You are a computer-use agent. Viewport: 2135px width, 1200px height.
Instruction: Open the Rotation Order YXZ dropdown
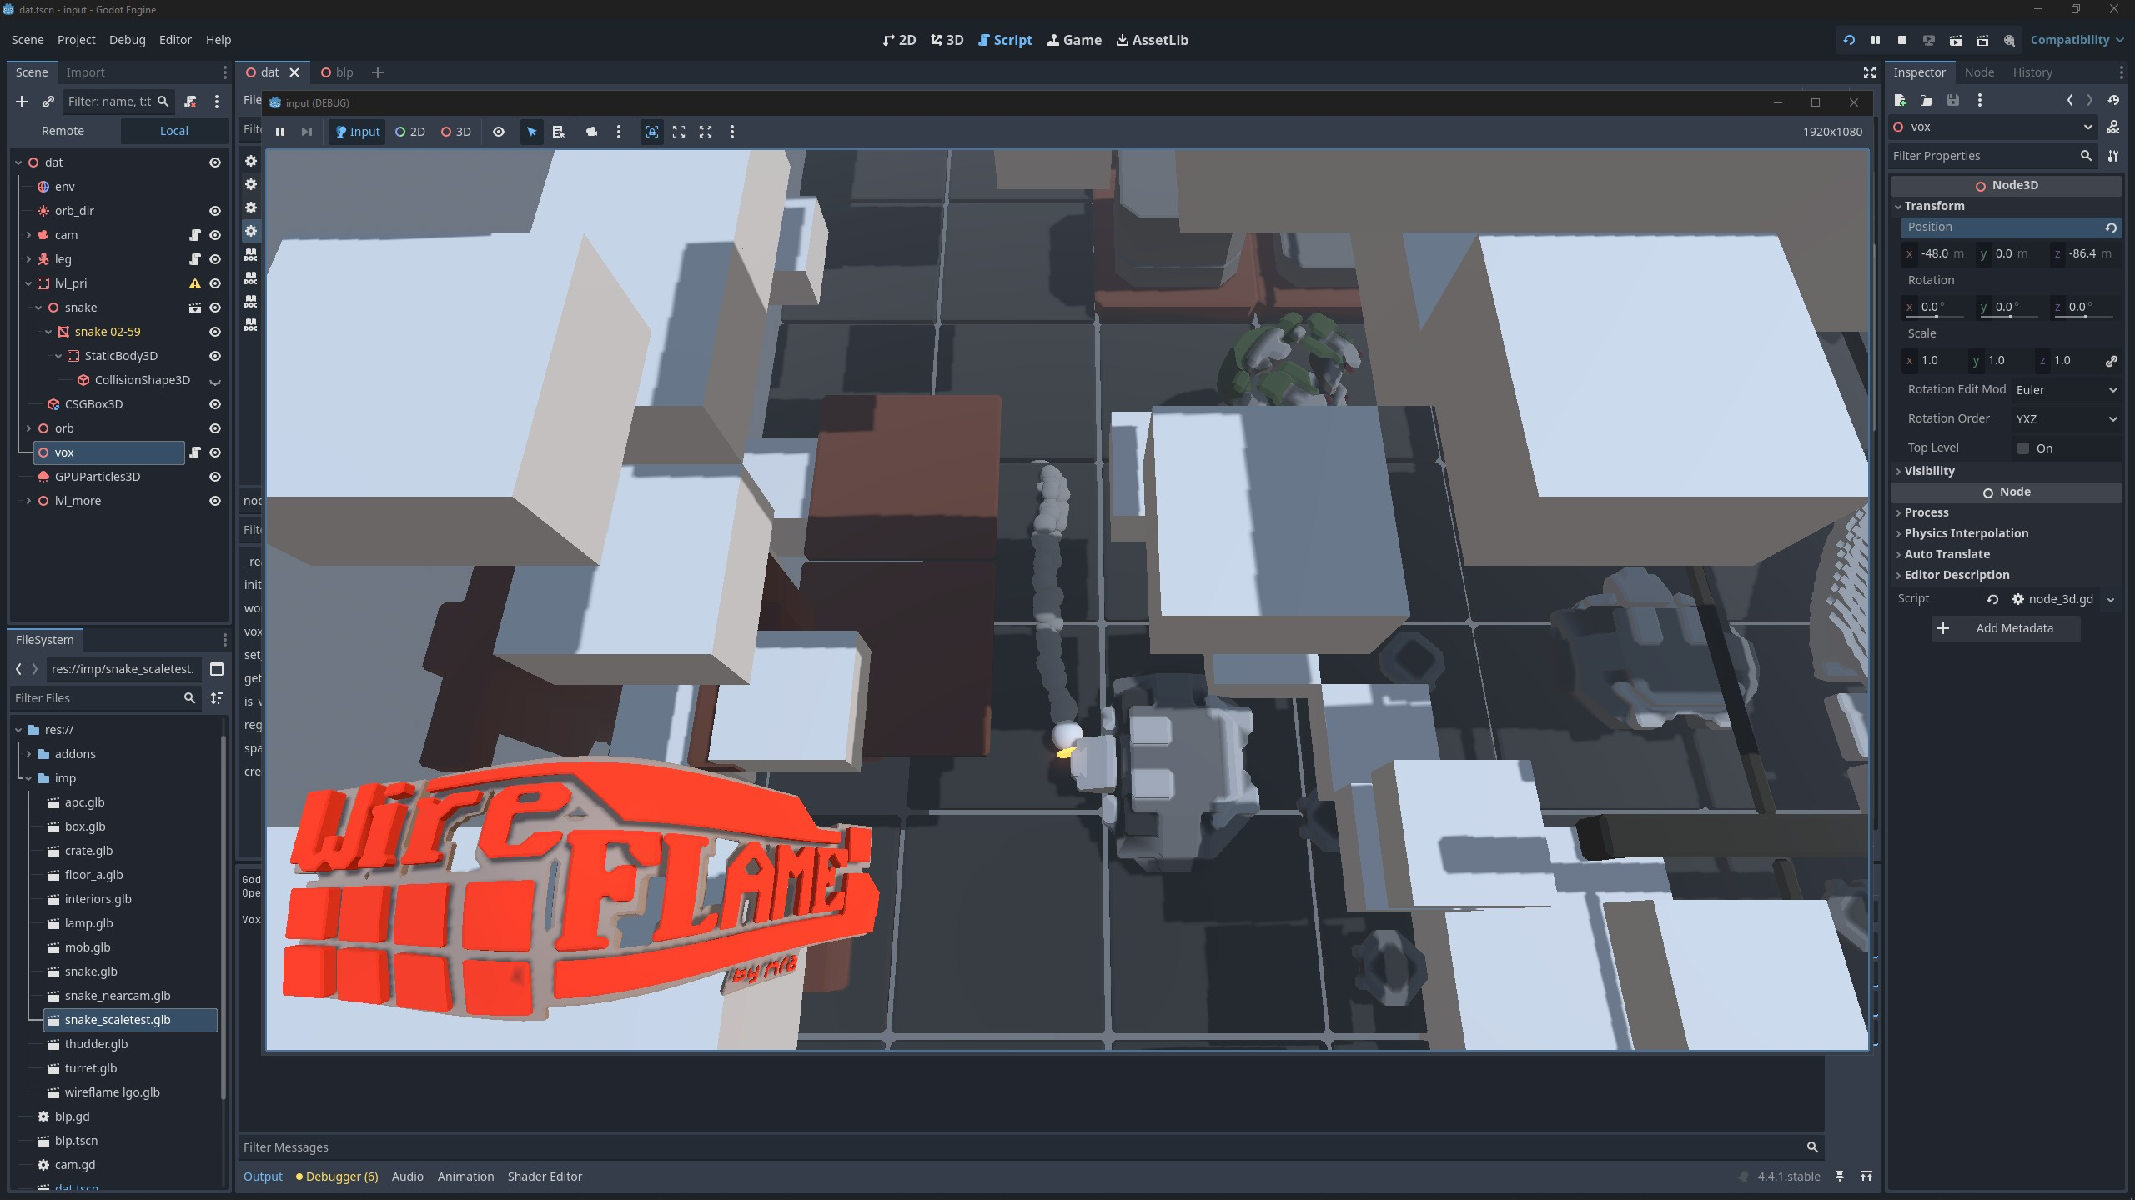[2067, 419]
